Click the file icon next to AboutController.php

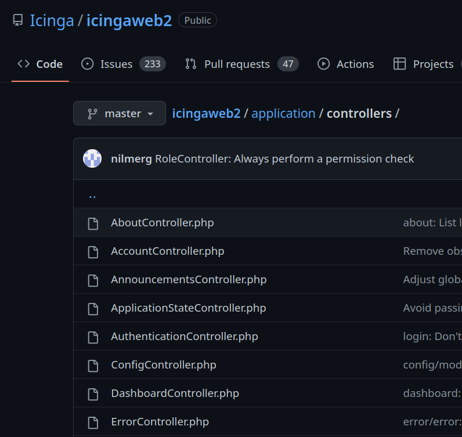pyautogui.click(x=93, y=223)
